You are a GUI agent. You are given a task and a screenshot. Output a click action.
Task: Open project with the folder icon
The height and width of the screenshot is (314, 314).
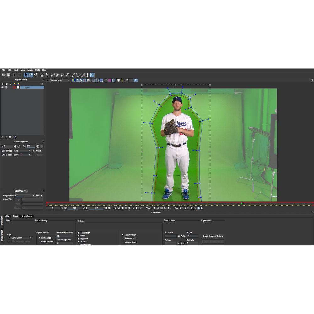point(4,75)
